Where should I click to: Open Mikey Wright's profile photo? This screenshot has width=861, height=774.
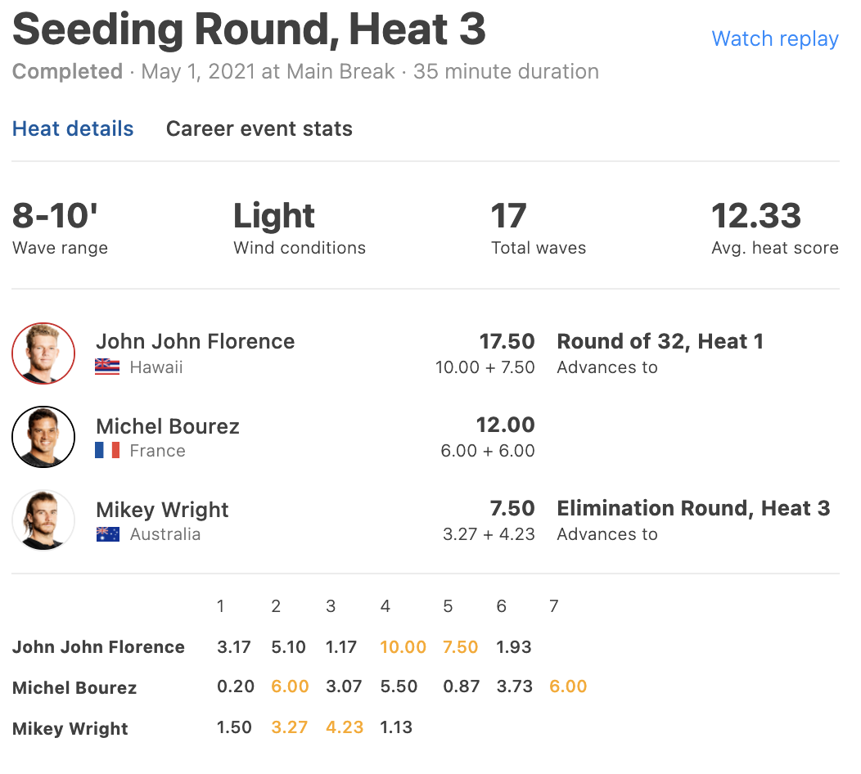point(43,520)
